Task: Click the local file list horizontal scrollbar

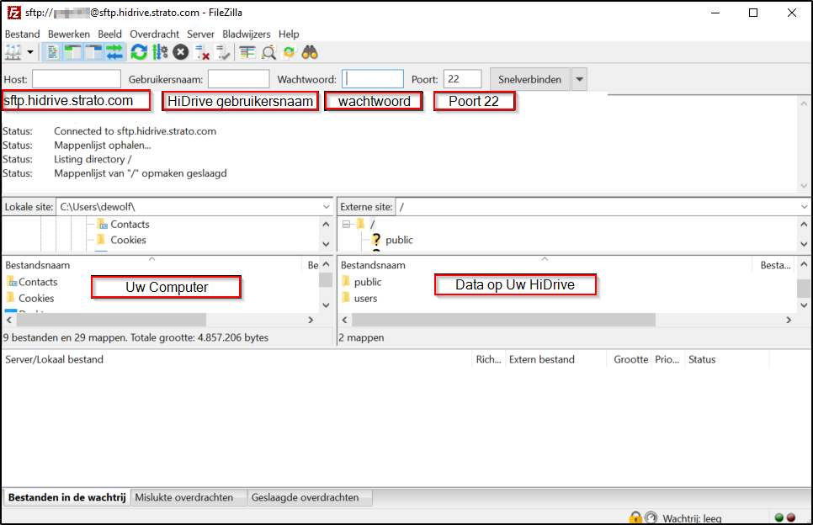Action: (x=111, y=320)
